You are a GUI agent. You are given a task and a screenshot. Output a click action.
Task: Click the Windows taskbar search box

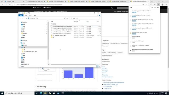point(19,93)
